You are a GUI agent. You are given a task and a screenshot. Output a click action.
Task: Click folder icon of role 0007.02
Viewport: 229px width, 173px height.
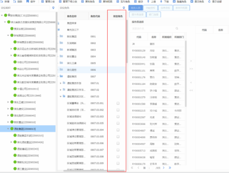[64, 89]
